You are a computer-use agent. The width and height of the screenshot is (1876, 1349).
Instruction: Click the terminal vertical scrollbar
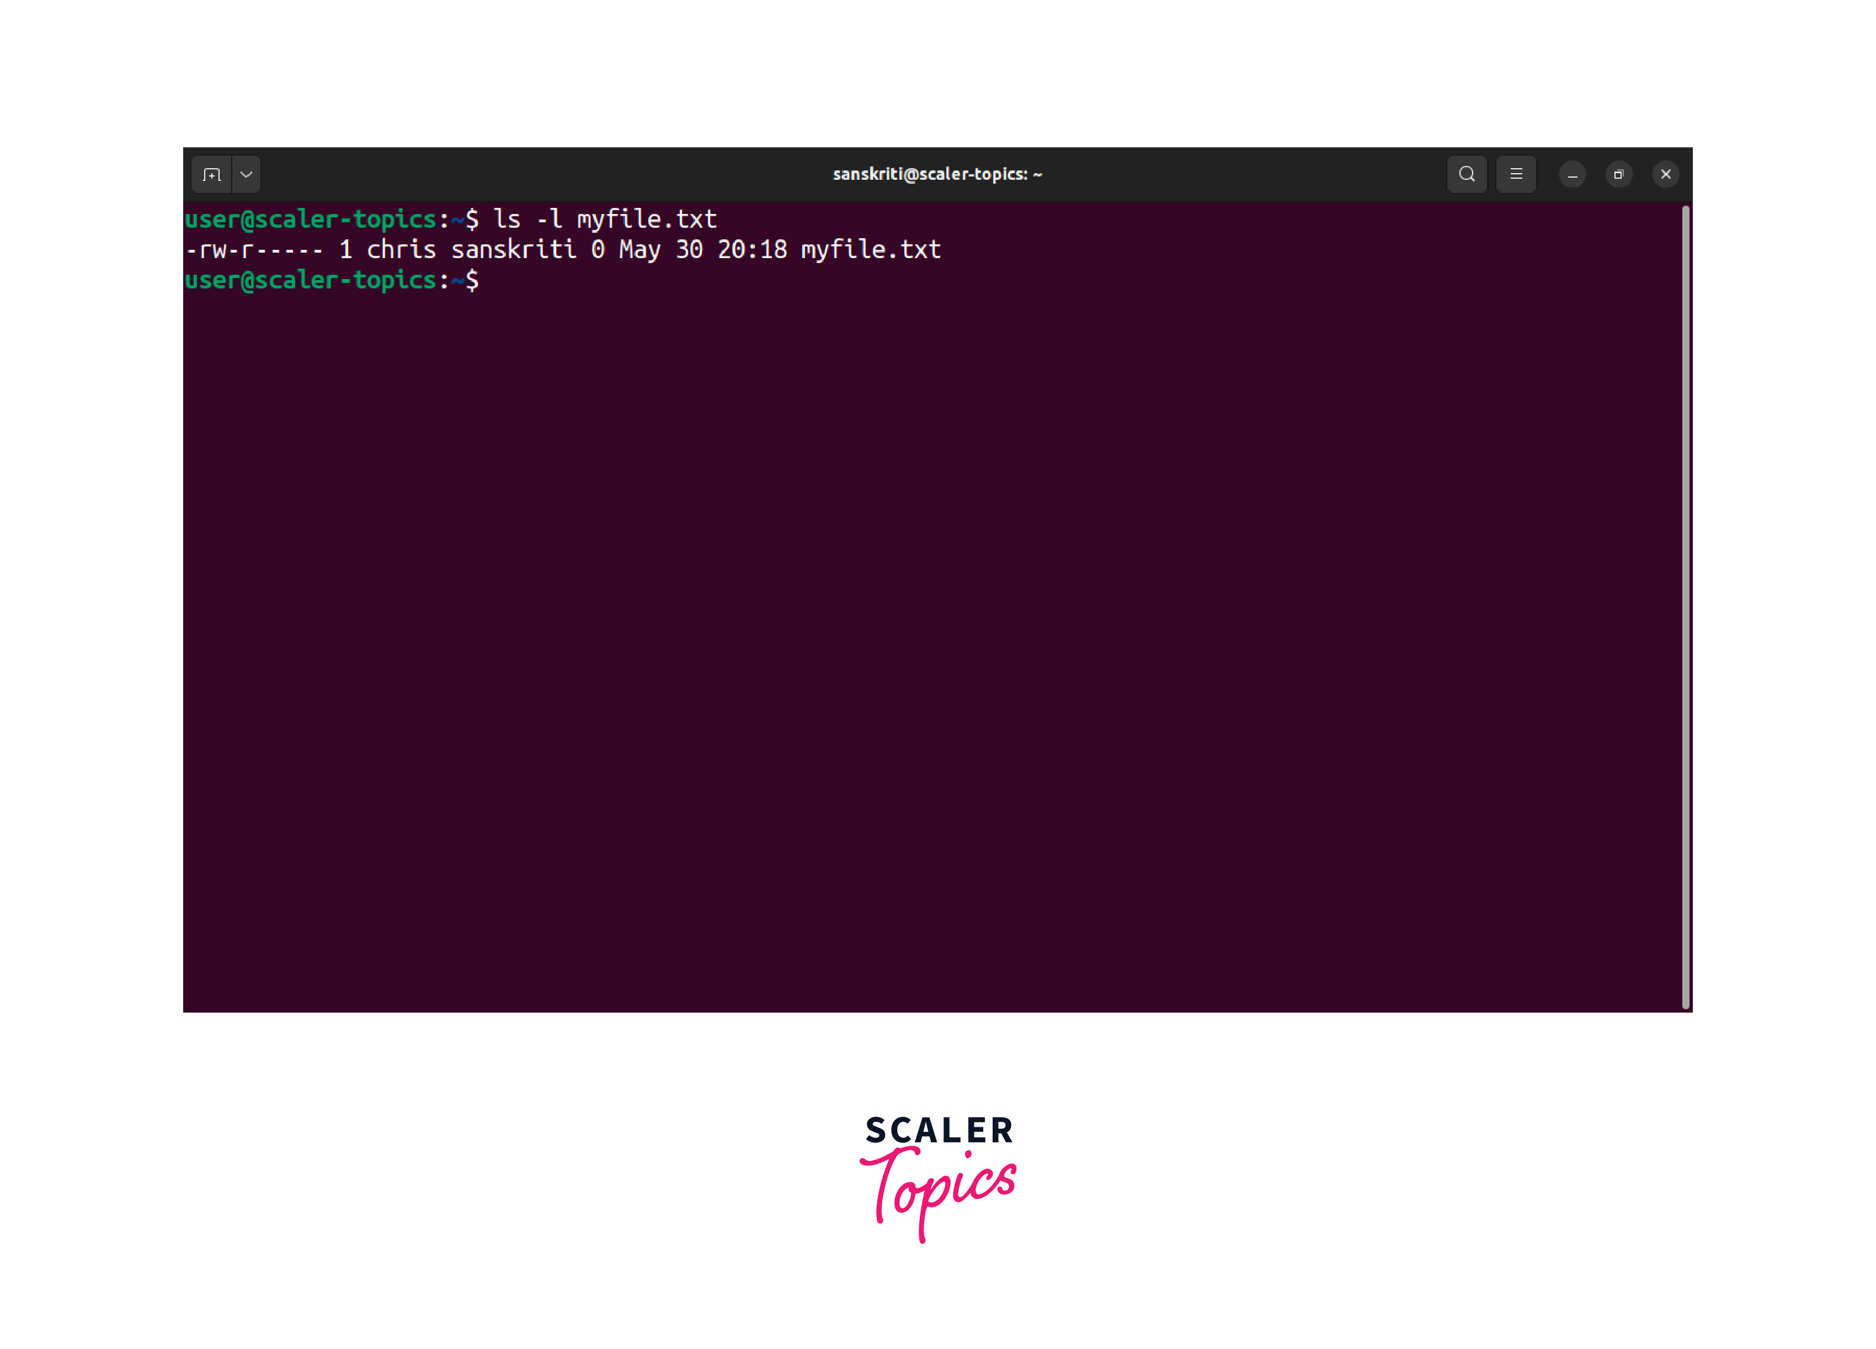[1685, 608]
